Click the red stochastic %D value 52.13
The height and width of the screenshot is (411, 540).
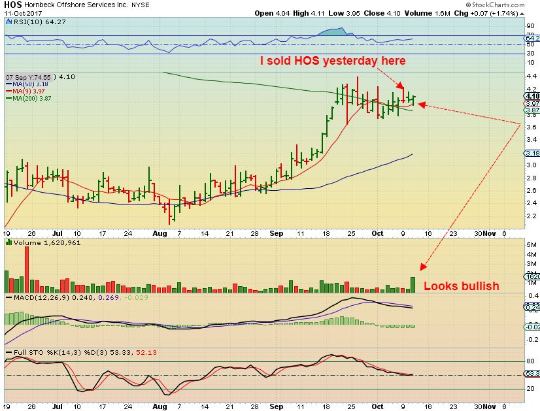coord(146,352)
